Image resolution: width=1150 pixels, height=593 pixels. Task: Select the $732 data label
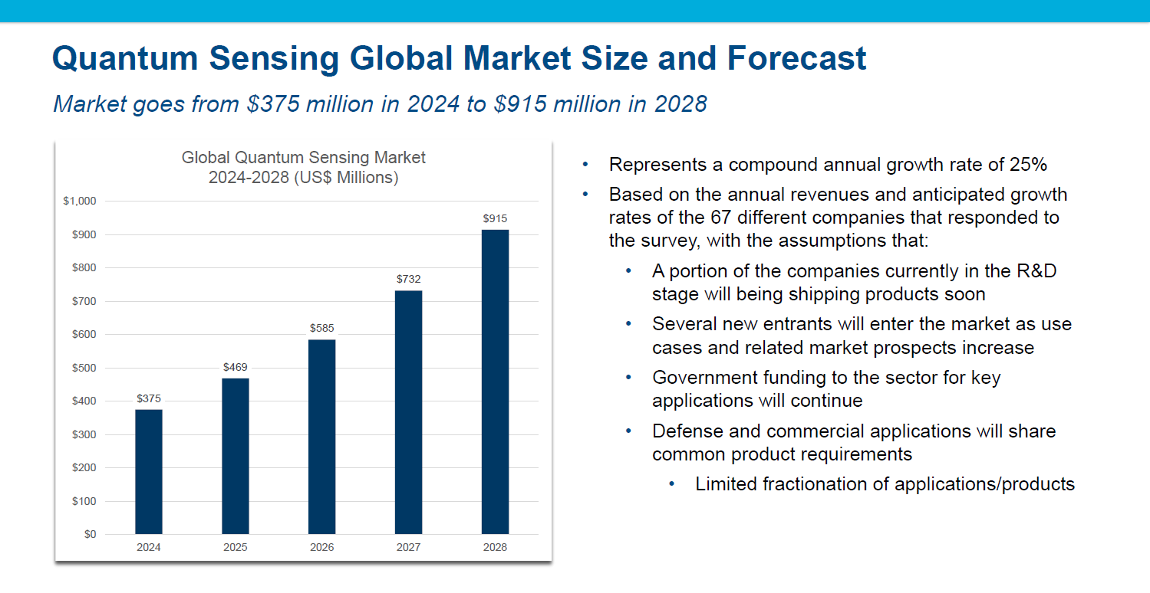tap(408, 279)
